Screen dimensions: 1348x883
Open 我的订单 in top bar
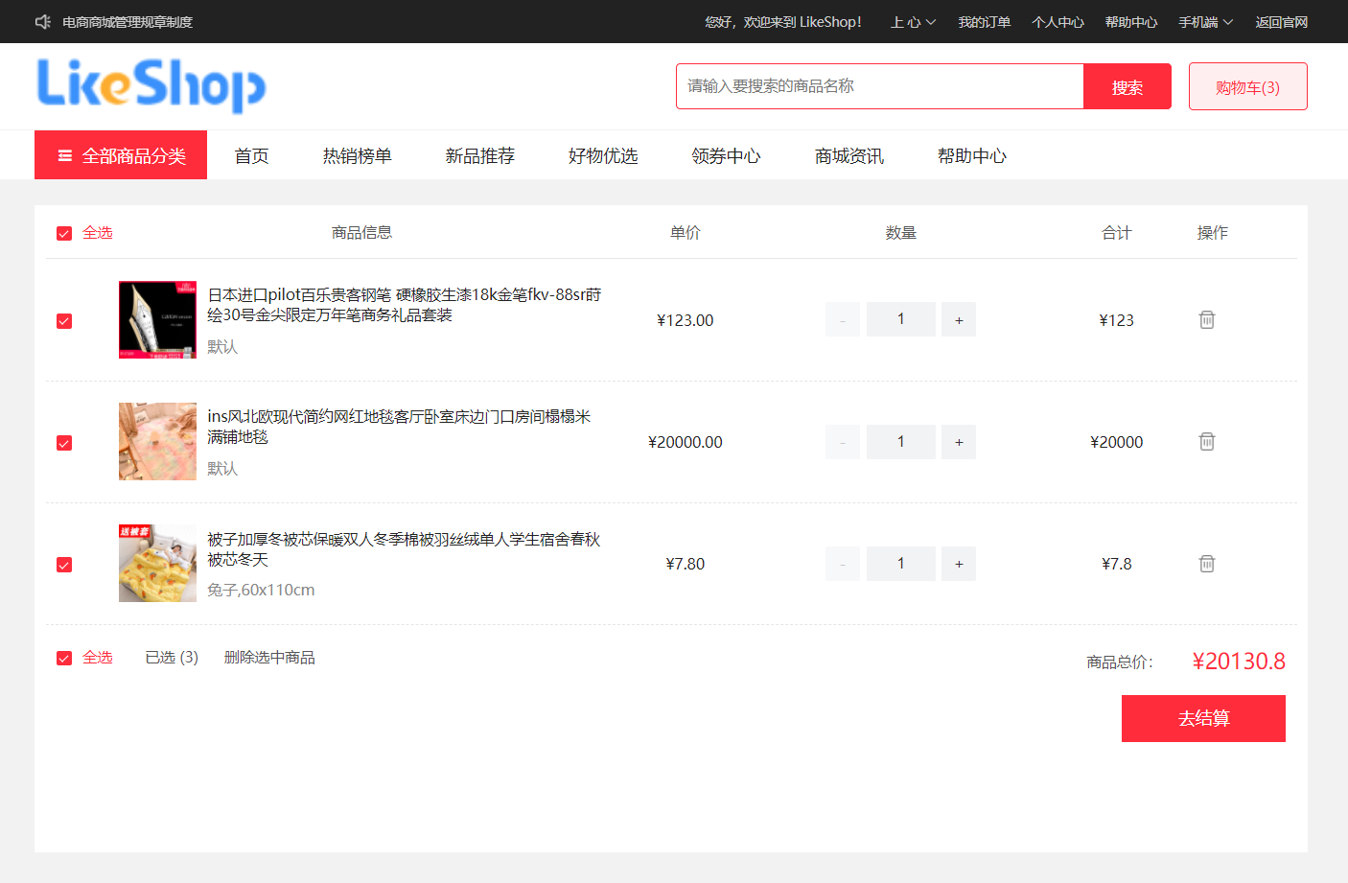[984, 22]
